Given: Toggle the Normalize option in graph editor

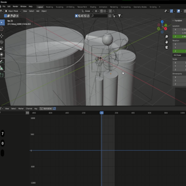Looking at the screenshot, I should coord(46,109).
